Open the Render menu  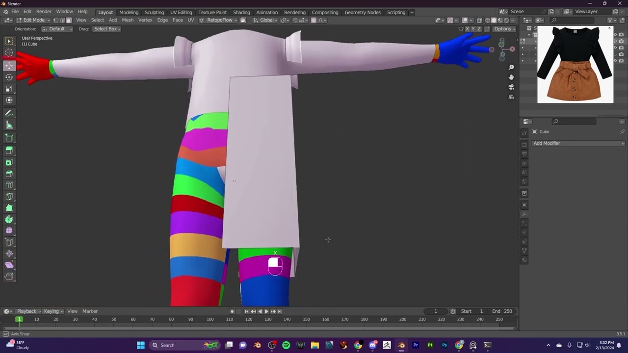click(x=44, y=12)
